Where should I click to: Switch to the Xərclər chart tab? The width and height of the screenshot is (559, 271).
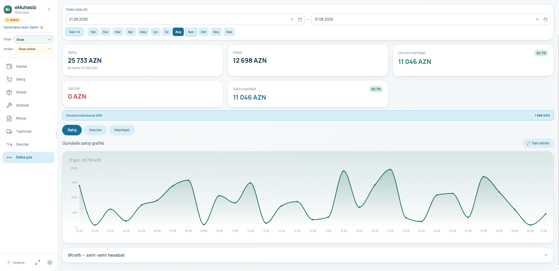pos(96,130)
